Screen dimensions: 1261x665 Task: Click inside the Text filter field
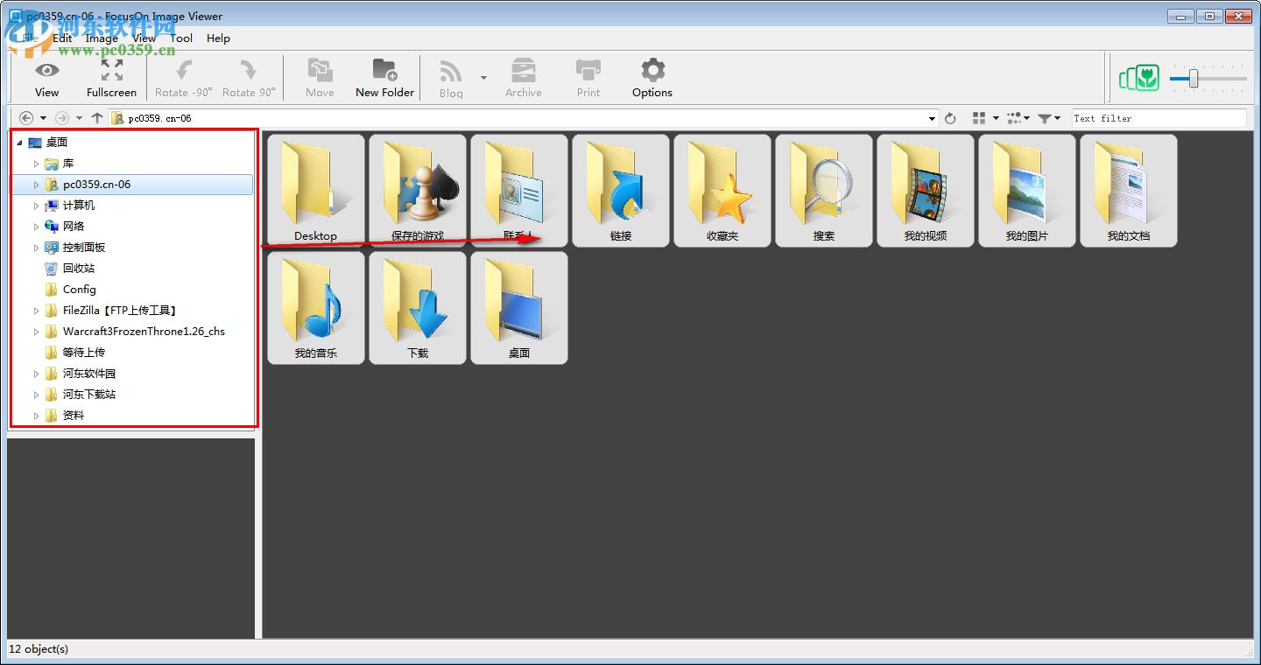(1156, 116)
